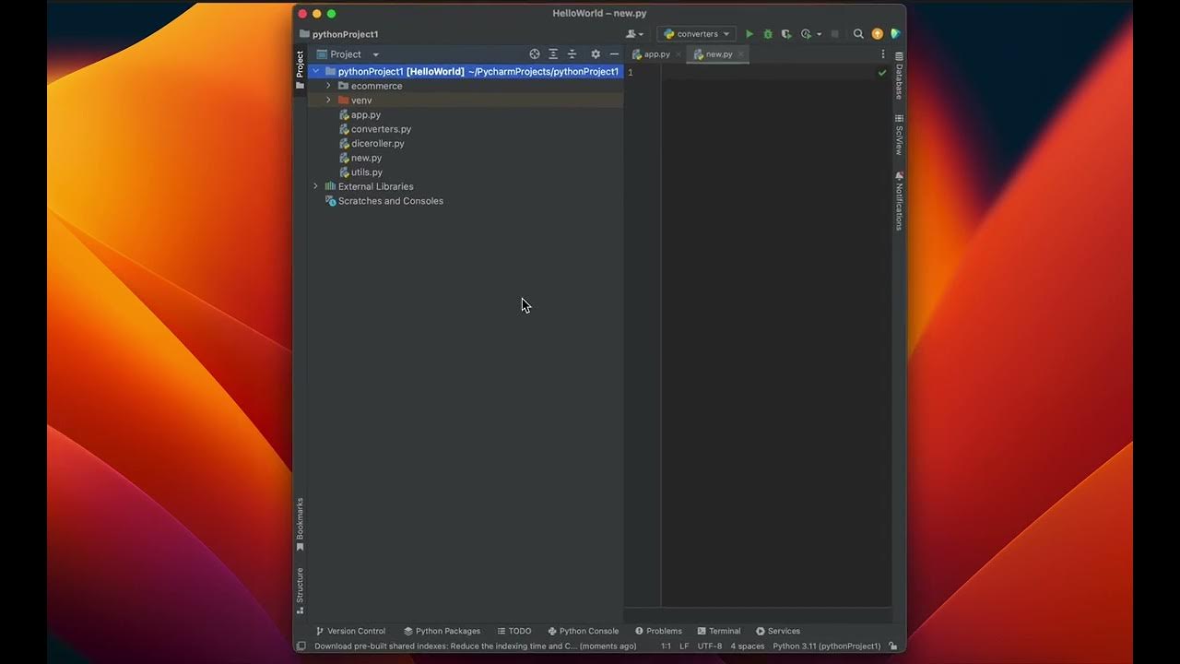Open the Version Control tool window
Image resolution: width=1180 pixels, height=664 pixels.
pyautogui.click(x=350, y=632)
